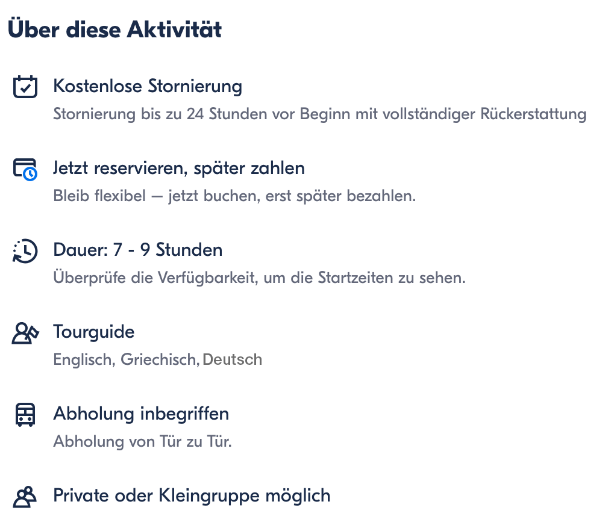
Task: Select Dauer: 7 - 9 Stunden heading
Action: click(138, 250)
